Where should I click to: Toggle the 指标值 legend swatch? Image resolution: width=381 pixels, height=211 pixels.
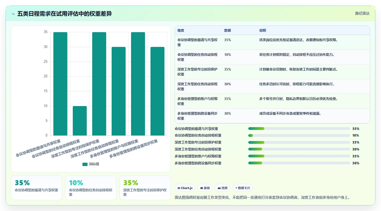85,164
